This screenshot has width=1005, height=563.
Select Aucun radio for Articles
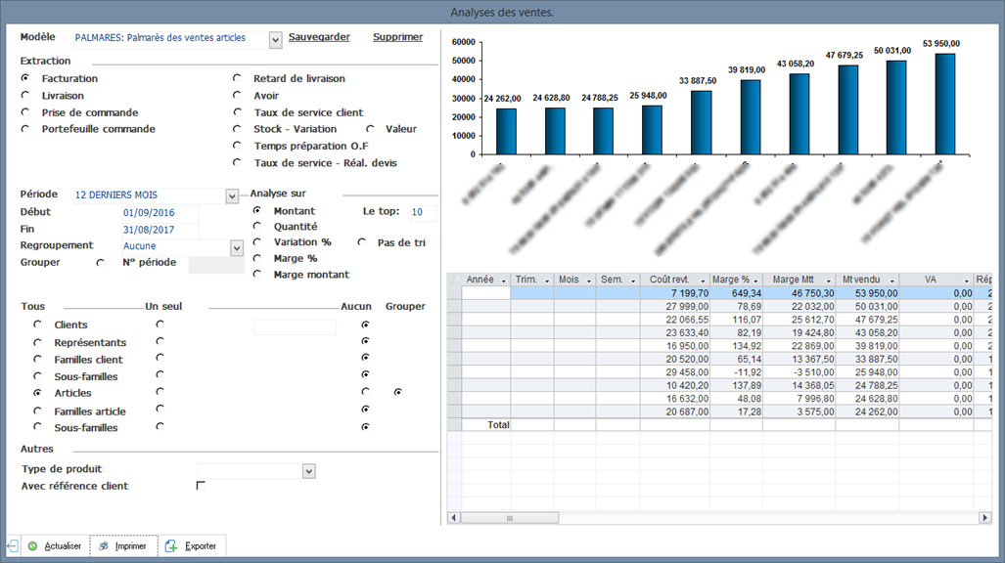(x=365, y=391)
